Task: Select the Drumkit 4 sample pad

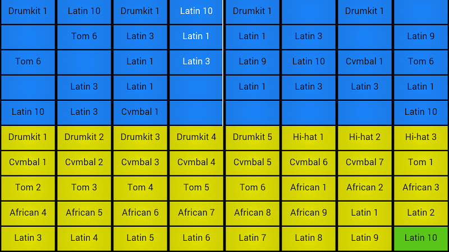Action: pyautogui.click(x=196, y=137)
